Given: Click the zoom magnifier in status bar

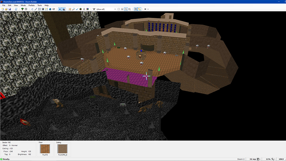Looking at the screenshot, I should pyautogui.click(x=273, y=159).
